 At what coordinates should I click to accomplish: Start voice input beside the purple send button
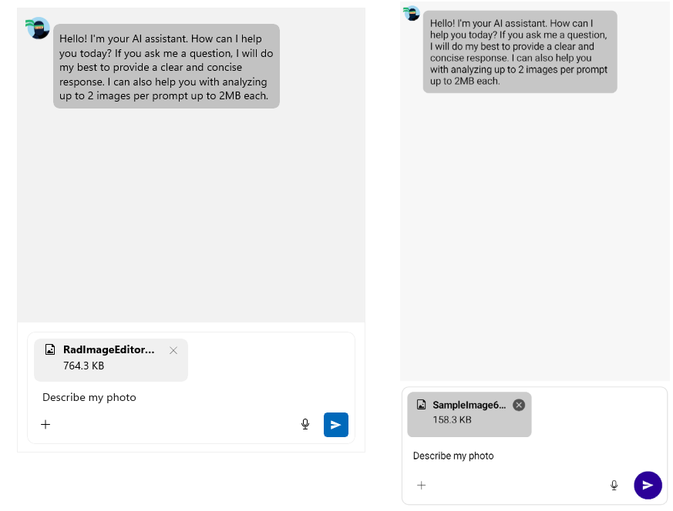pos(614,485)
